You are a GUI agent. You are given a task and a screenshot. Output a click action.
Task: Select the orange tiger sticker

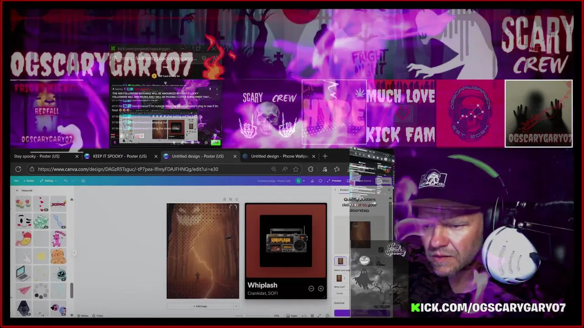58,256
